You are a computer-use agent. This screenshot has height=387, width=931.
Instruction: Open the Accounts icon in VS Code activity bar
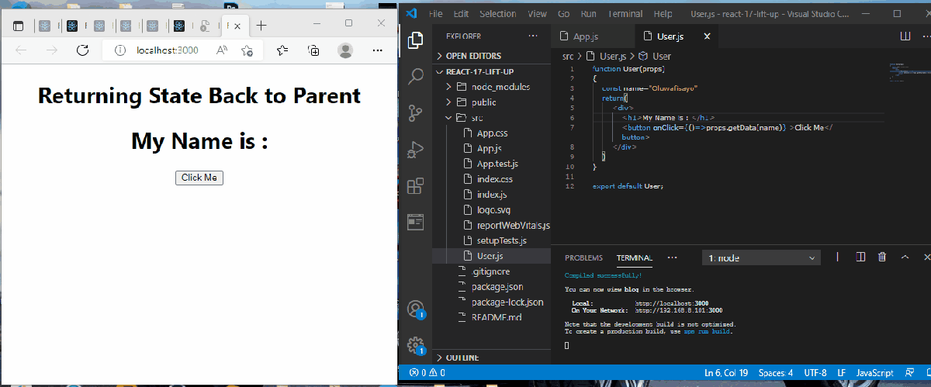416,309
